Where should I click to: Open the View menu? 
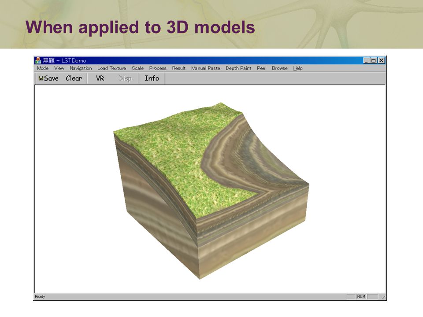pyautogui.click(x=59, y=68)
